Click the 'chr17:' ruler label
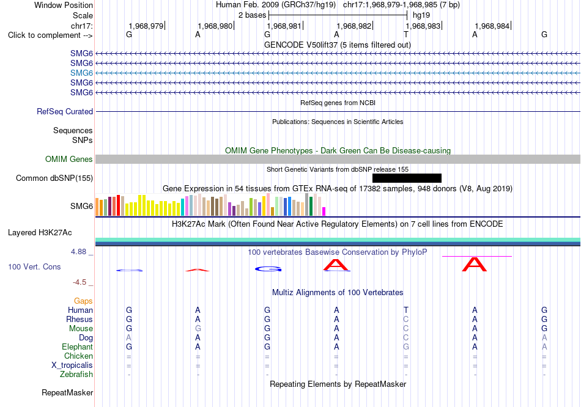 coord(82,26)
